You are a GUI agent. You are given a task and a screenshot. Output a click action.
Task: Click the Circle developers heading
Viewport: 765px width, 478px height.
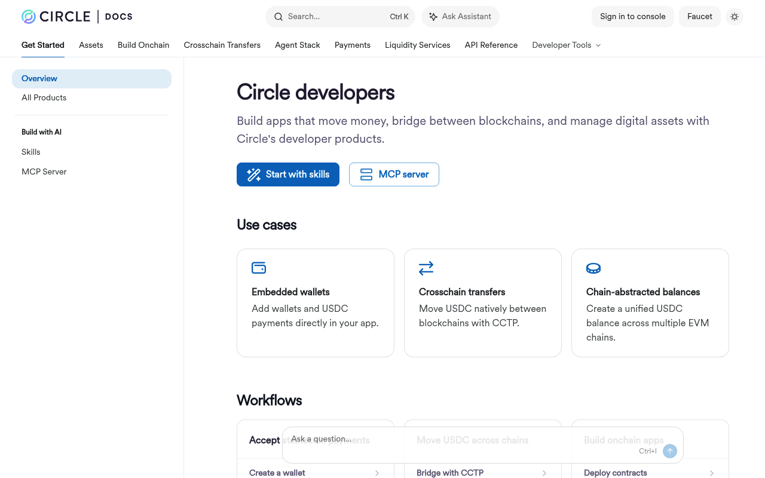(x=316, y=93)
